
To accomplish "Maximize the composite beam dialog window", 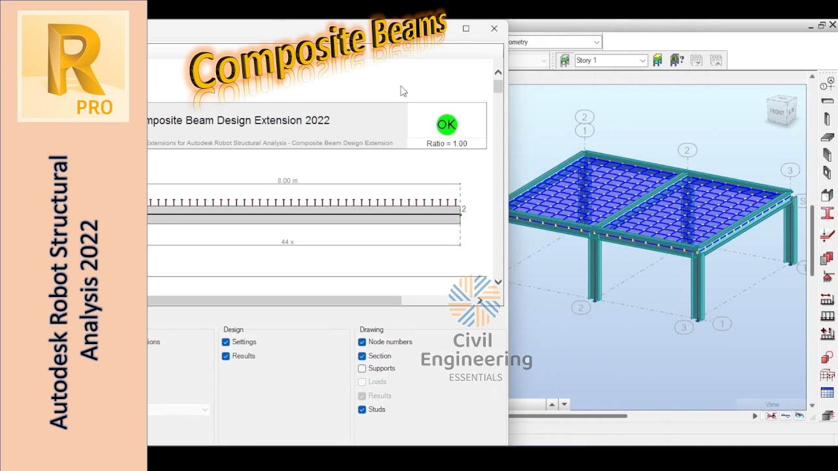I will (x=466, y=28).
